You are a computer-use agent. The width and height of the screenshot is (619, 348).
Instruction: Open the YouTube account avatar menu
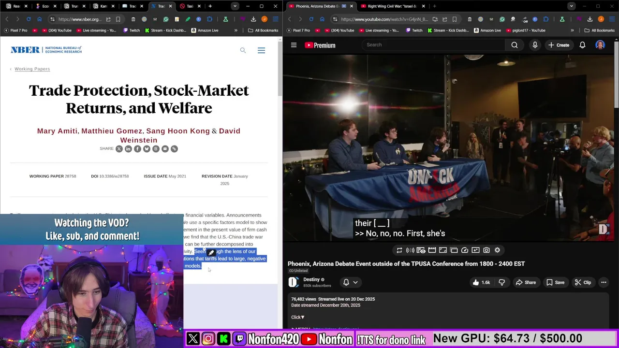600,45
